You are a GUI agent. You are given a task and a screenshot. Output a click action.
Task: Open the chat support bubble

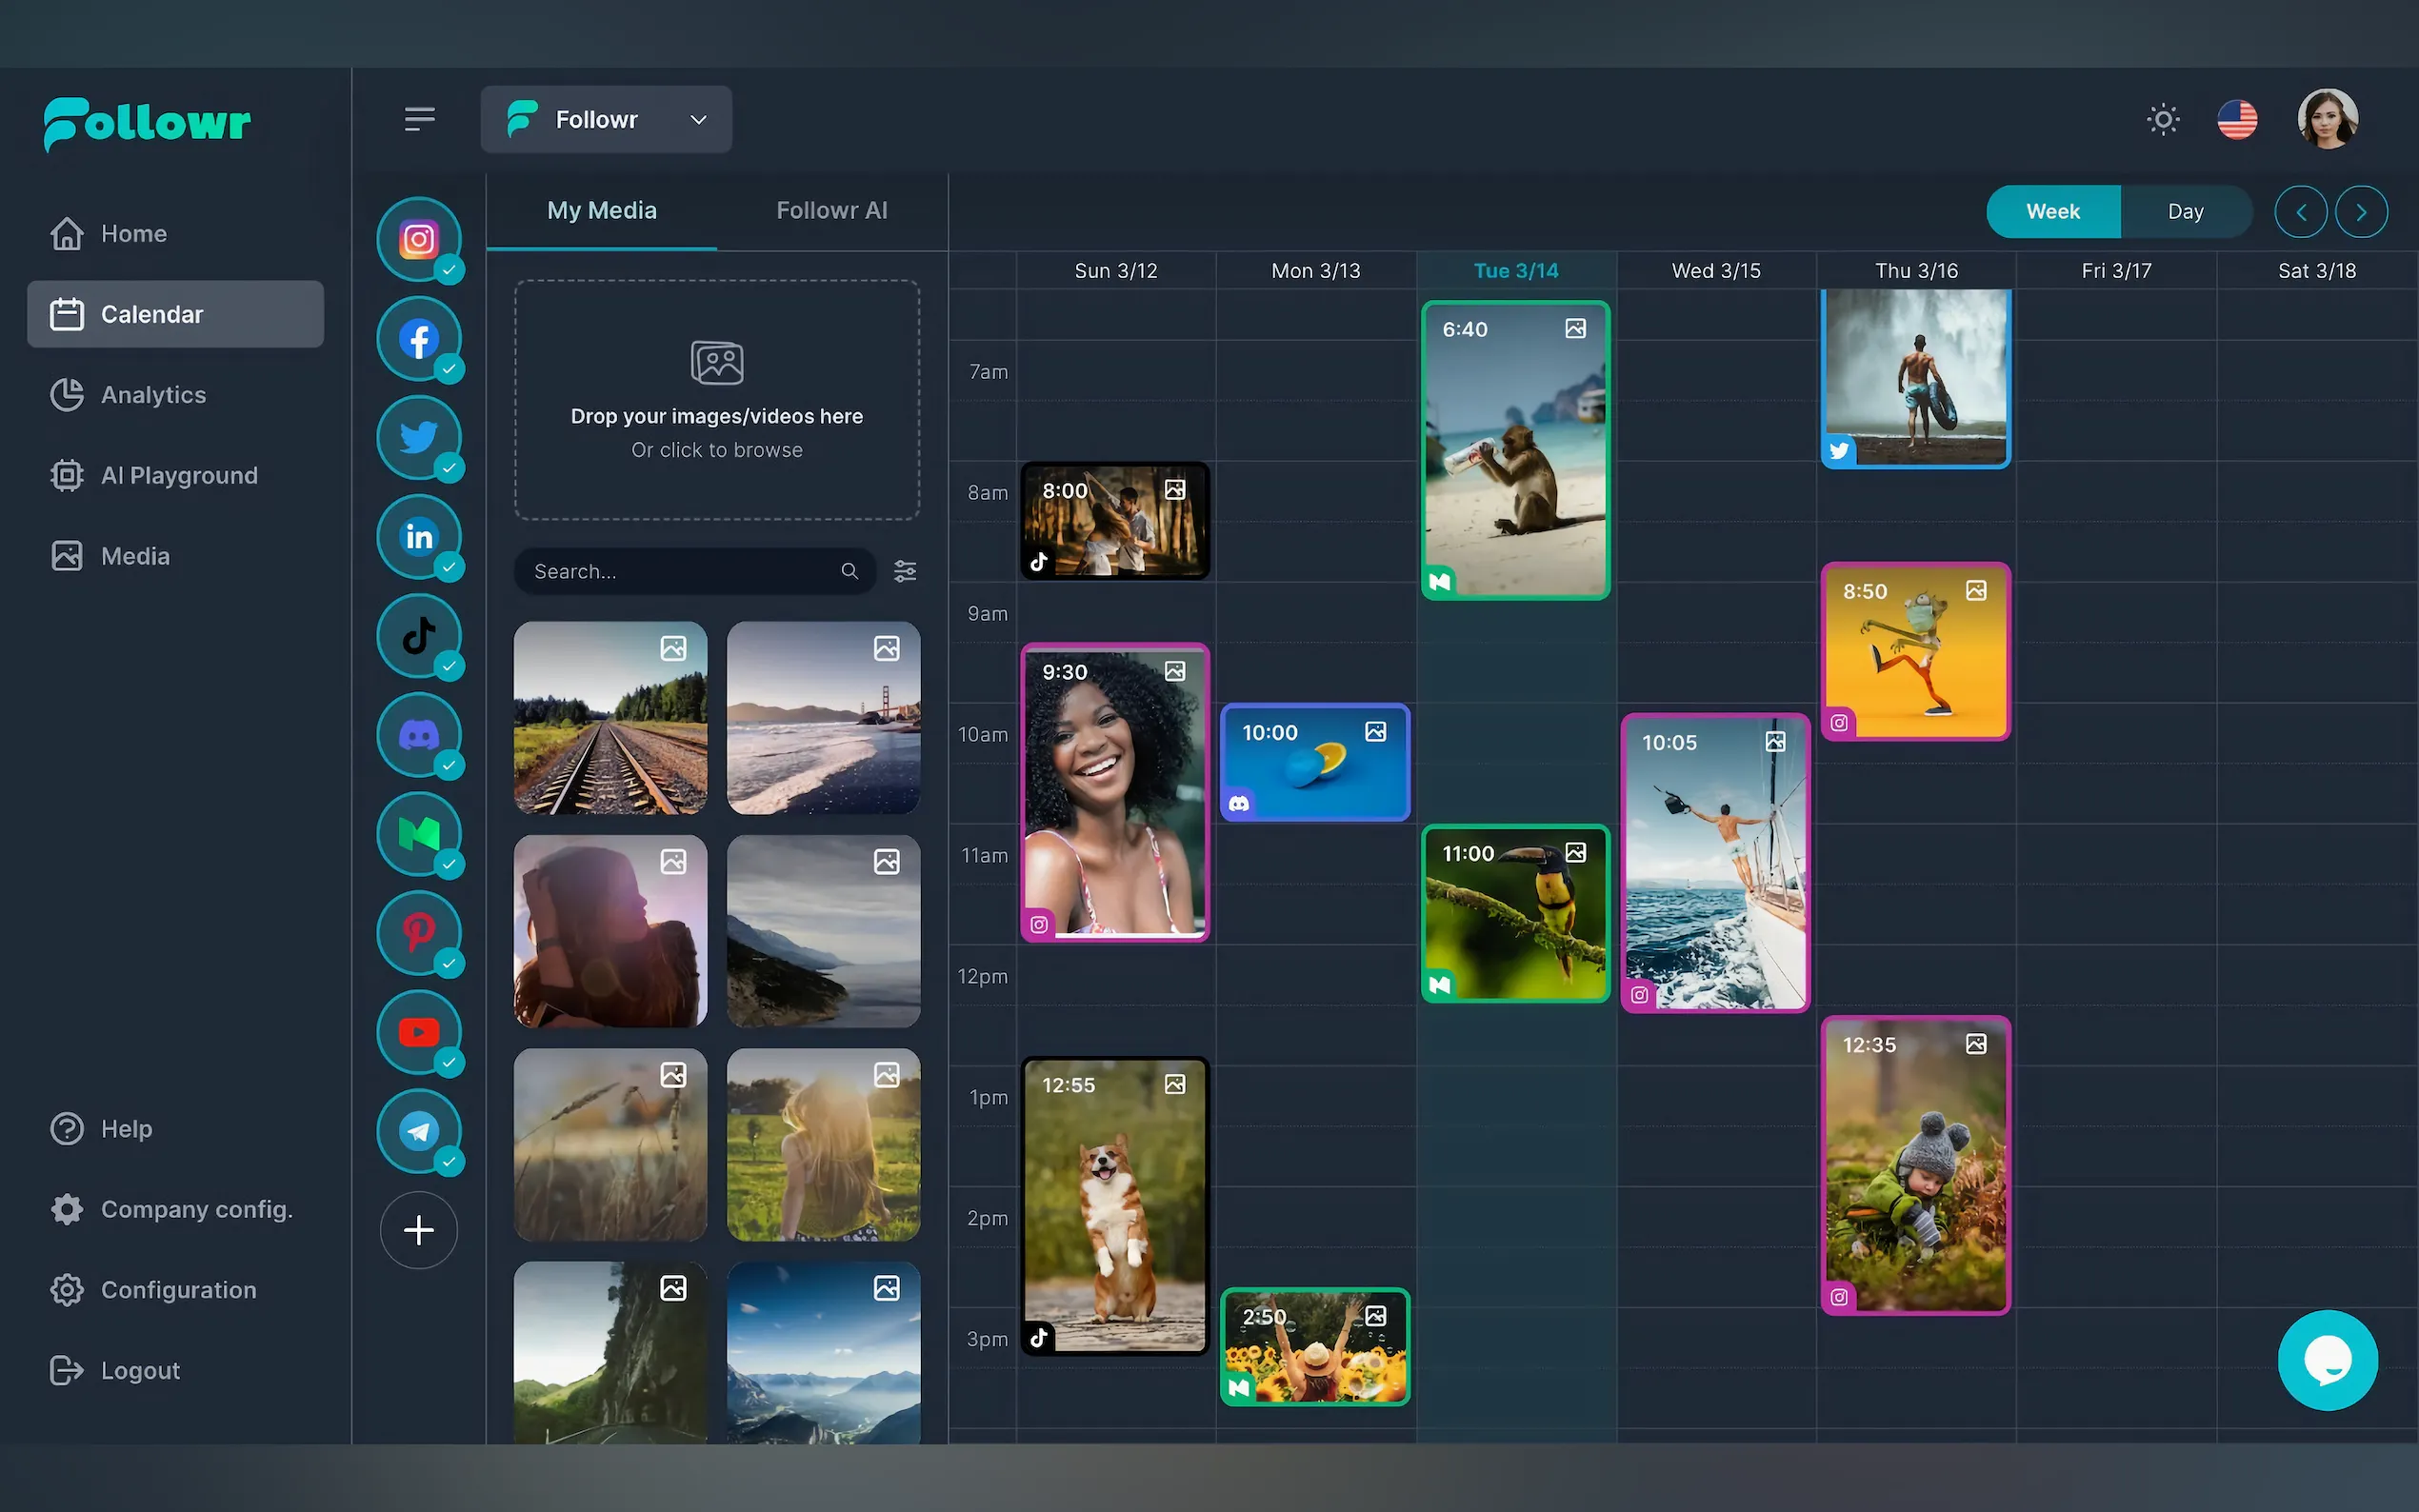[x=2327, y=1360]
